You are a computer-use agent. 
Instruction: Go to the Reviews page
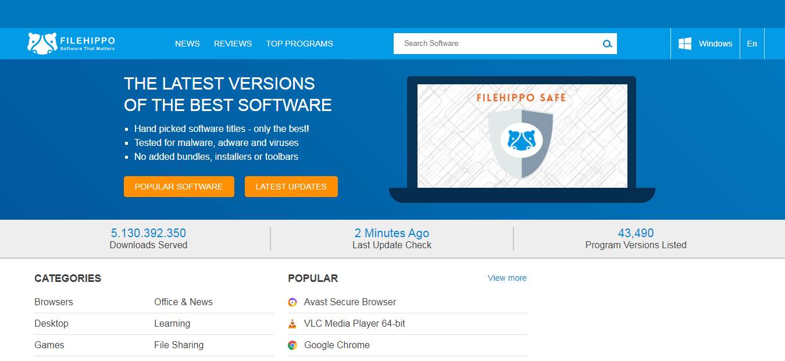(x=233, y=44)
